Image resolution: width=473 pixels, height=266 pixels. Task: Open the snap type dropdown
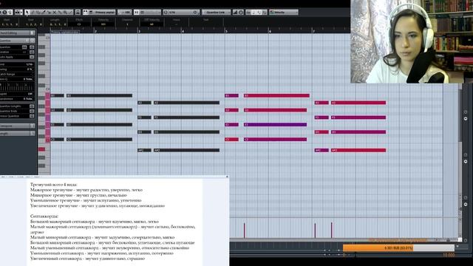pyautogui.click(x=150, y=13)
